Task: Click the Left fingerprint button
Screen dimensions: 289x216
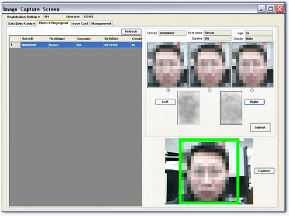Action: [x=165, y=102]
